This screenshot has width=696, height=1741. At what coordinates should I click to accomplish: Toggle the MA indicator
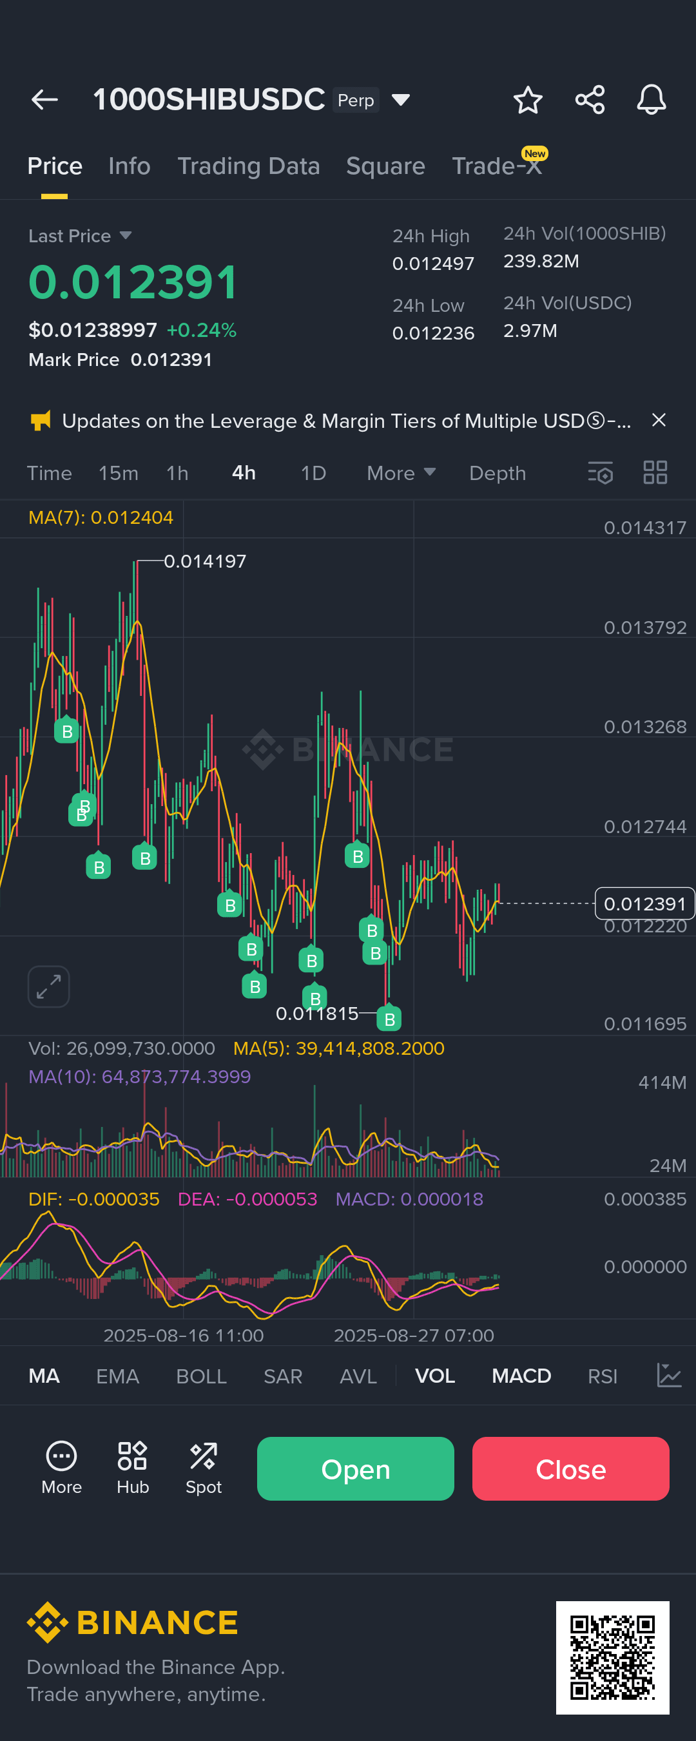tap(44, 1376)
